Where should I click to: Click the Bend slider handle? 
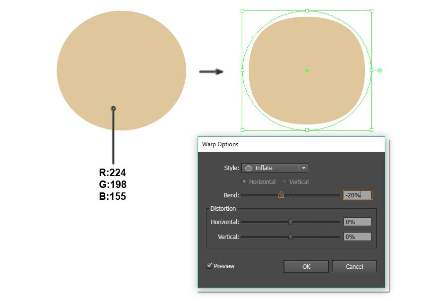[281, 195]
